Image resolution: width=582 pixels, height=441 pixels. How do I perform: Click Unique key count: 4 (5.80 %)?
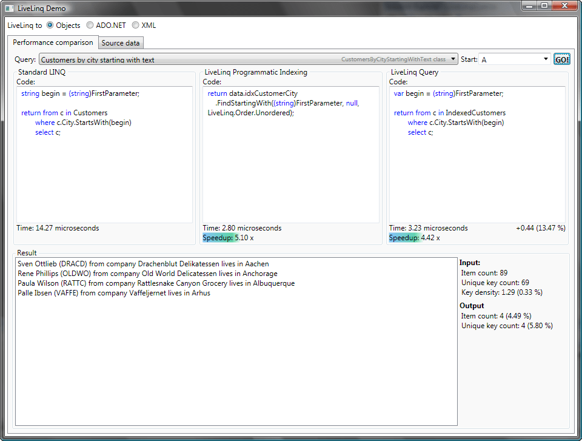(x=507, y=326)
